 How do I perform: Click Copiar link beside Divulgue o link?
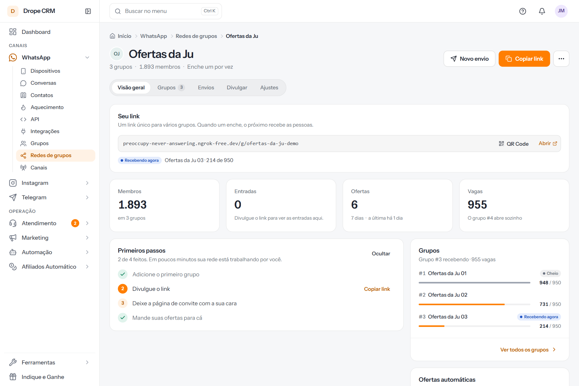(377, 289)
